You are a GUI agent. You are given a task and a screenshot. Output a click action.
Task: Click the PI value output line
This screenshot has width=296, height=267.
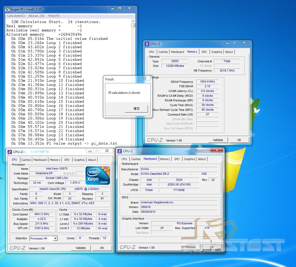point(64,143)
